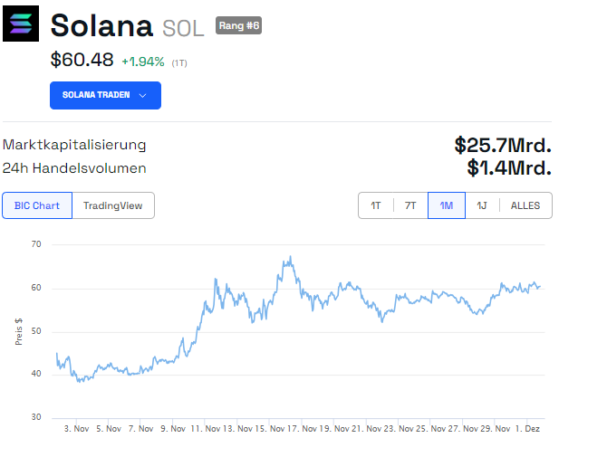Click the chart peak near 17. Nov
607x457 pixels.
290,257
